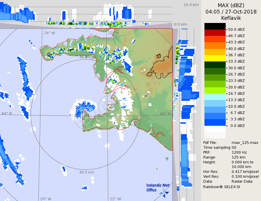
Task: Select the Keflavik station name
Action: click(x=231, y=18)
